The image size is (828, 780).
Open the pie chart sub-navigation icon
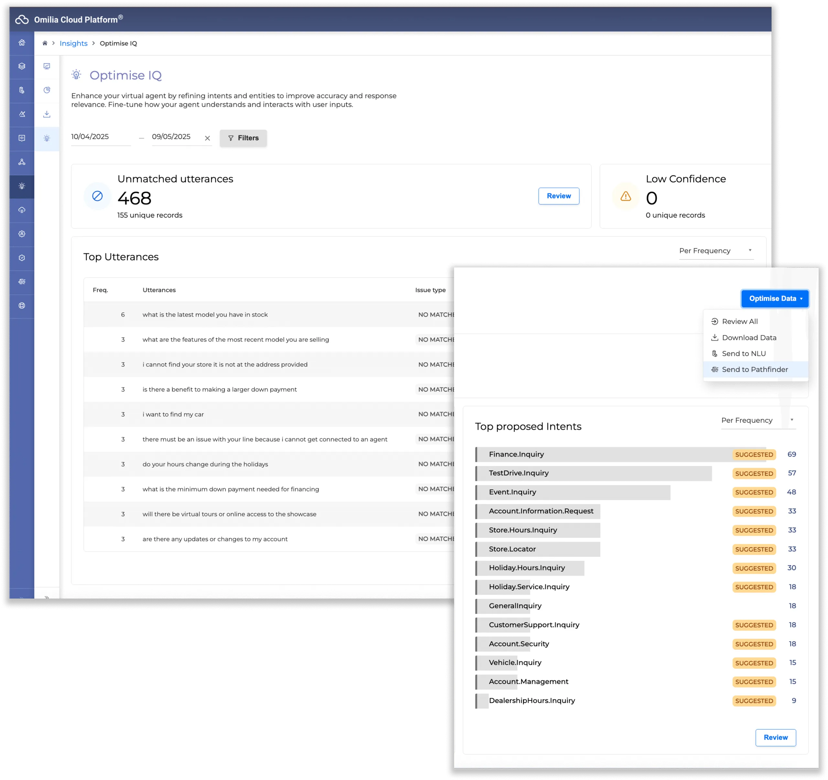pos(47,90)
